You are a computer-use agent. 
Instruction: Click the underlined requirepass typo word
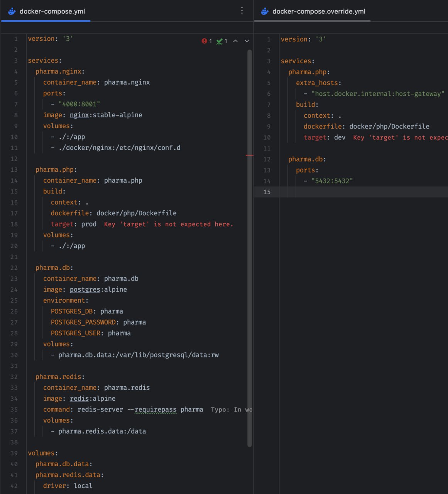tap(156, 409)
